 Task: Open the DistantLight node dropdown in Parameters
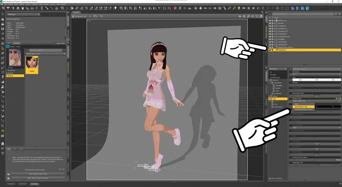point(278,69)
